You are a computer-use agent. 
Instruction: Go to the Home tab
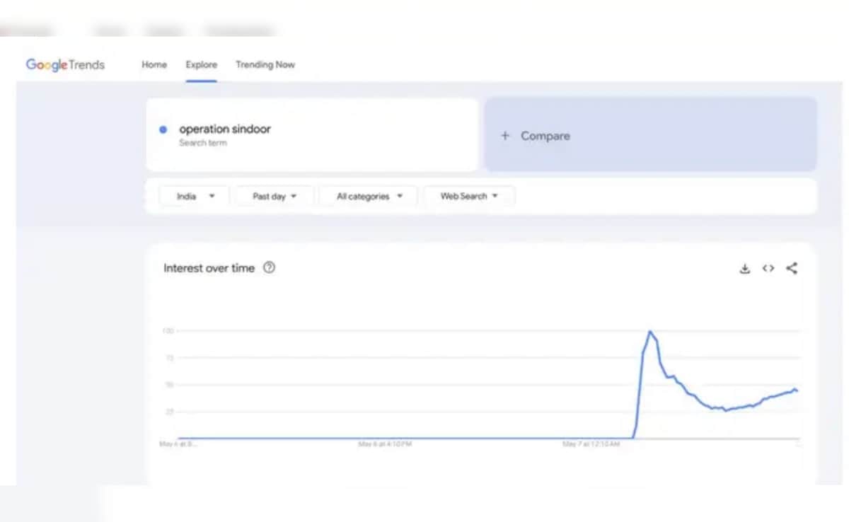(x=154, y=65)
